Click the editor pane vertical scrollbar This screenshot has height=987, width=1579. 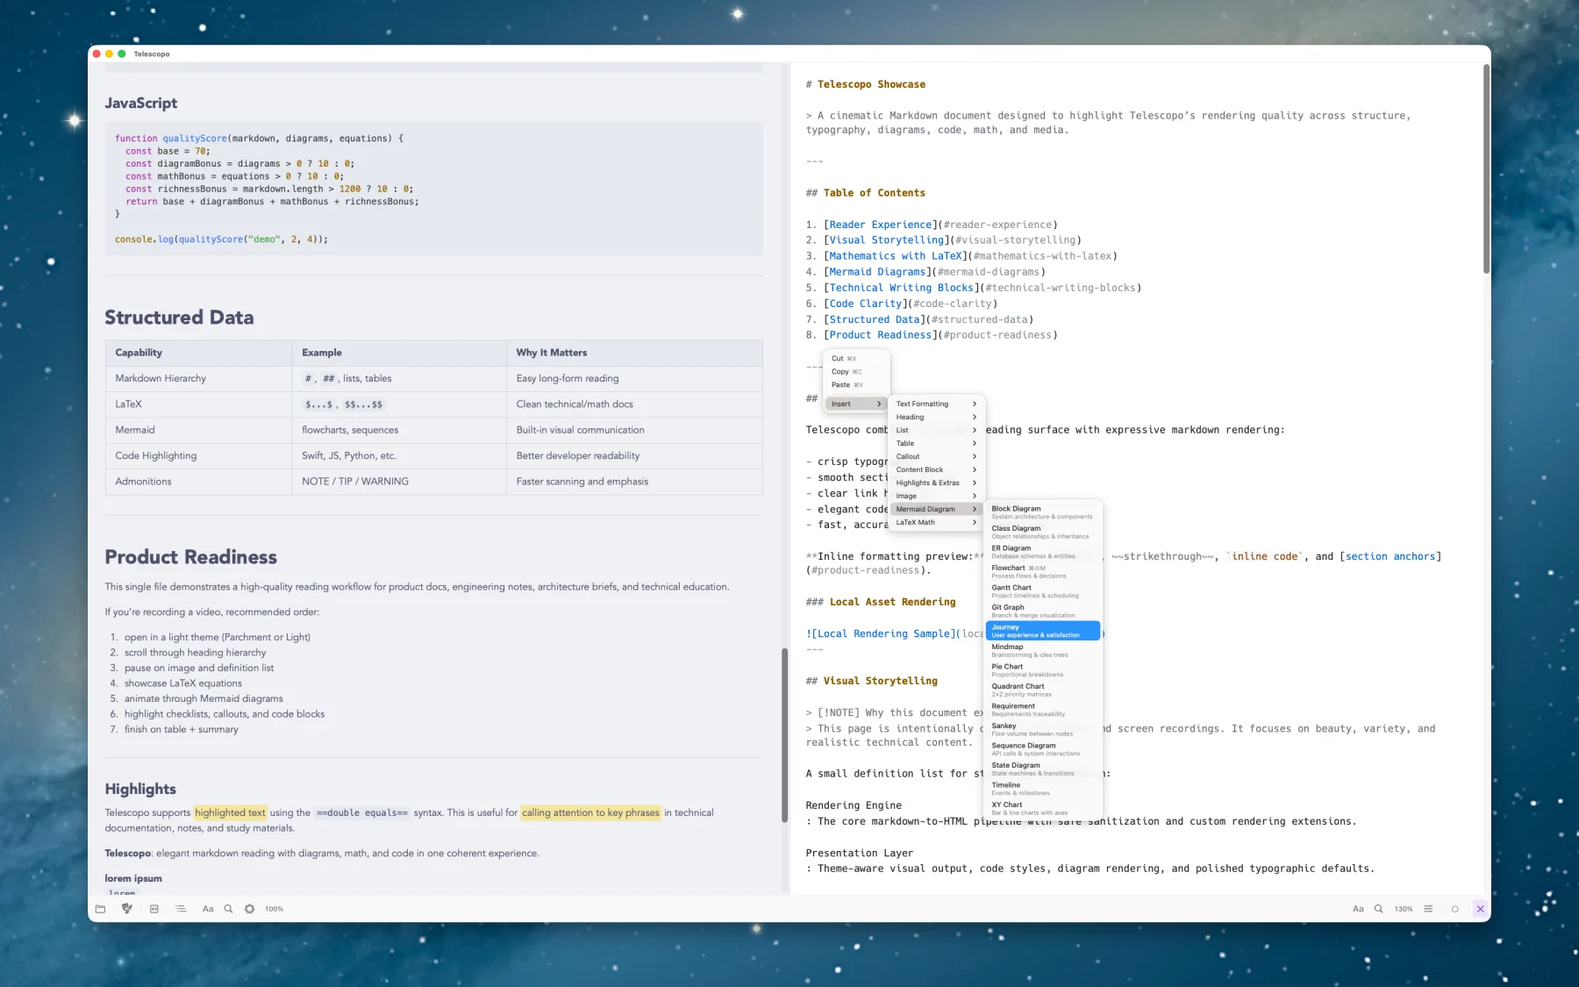click(1486, 168)
